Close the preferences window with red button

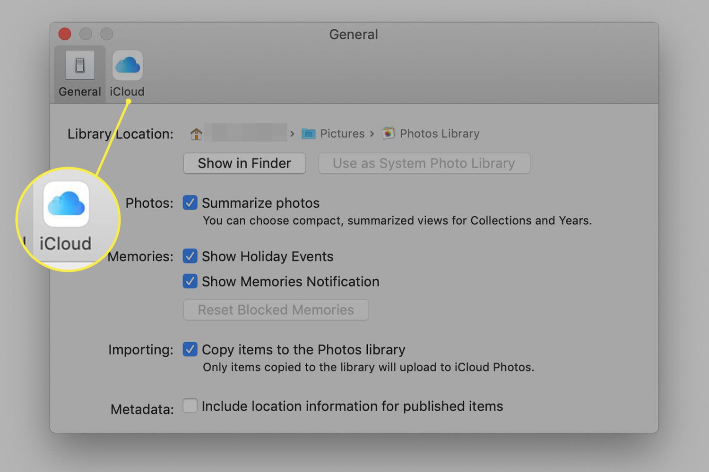click(65, 34)
